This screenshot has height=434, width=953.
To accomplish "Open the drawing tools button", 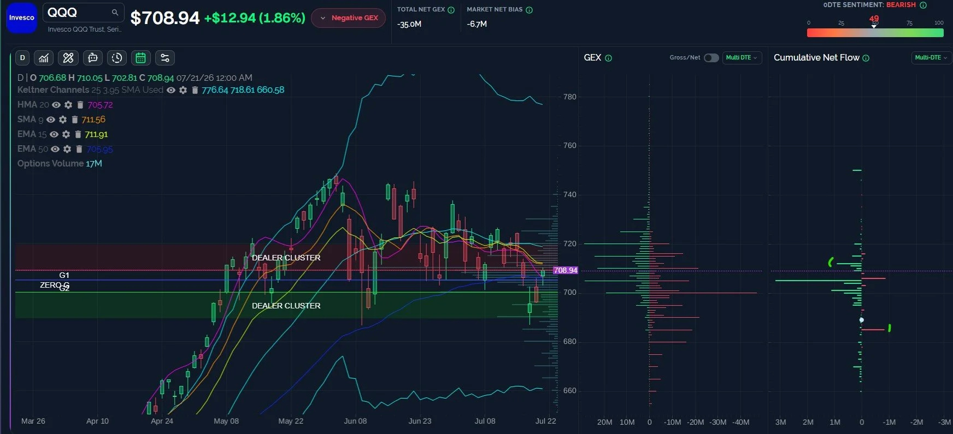I will (x=68, y=58).
